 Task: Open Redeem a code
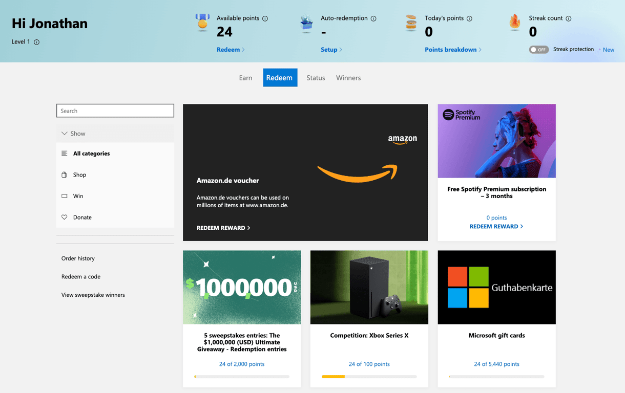tap(81, 276)
